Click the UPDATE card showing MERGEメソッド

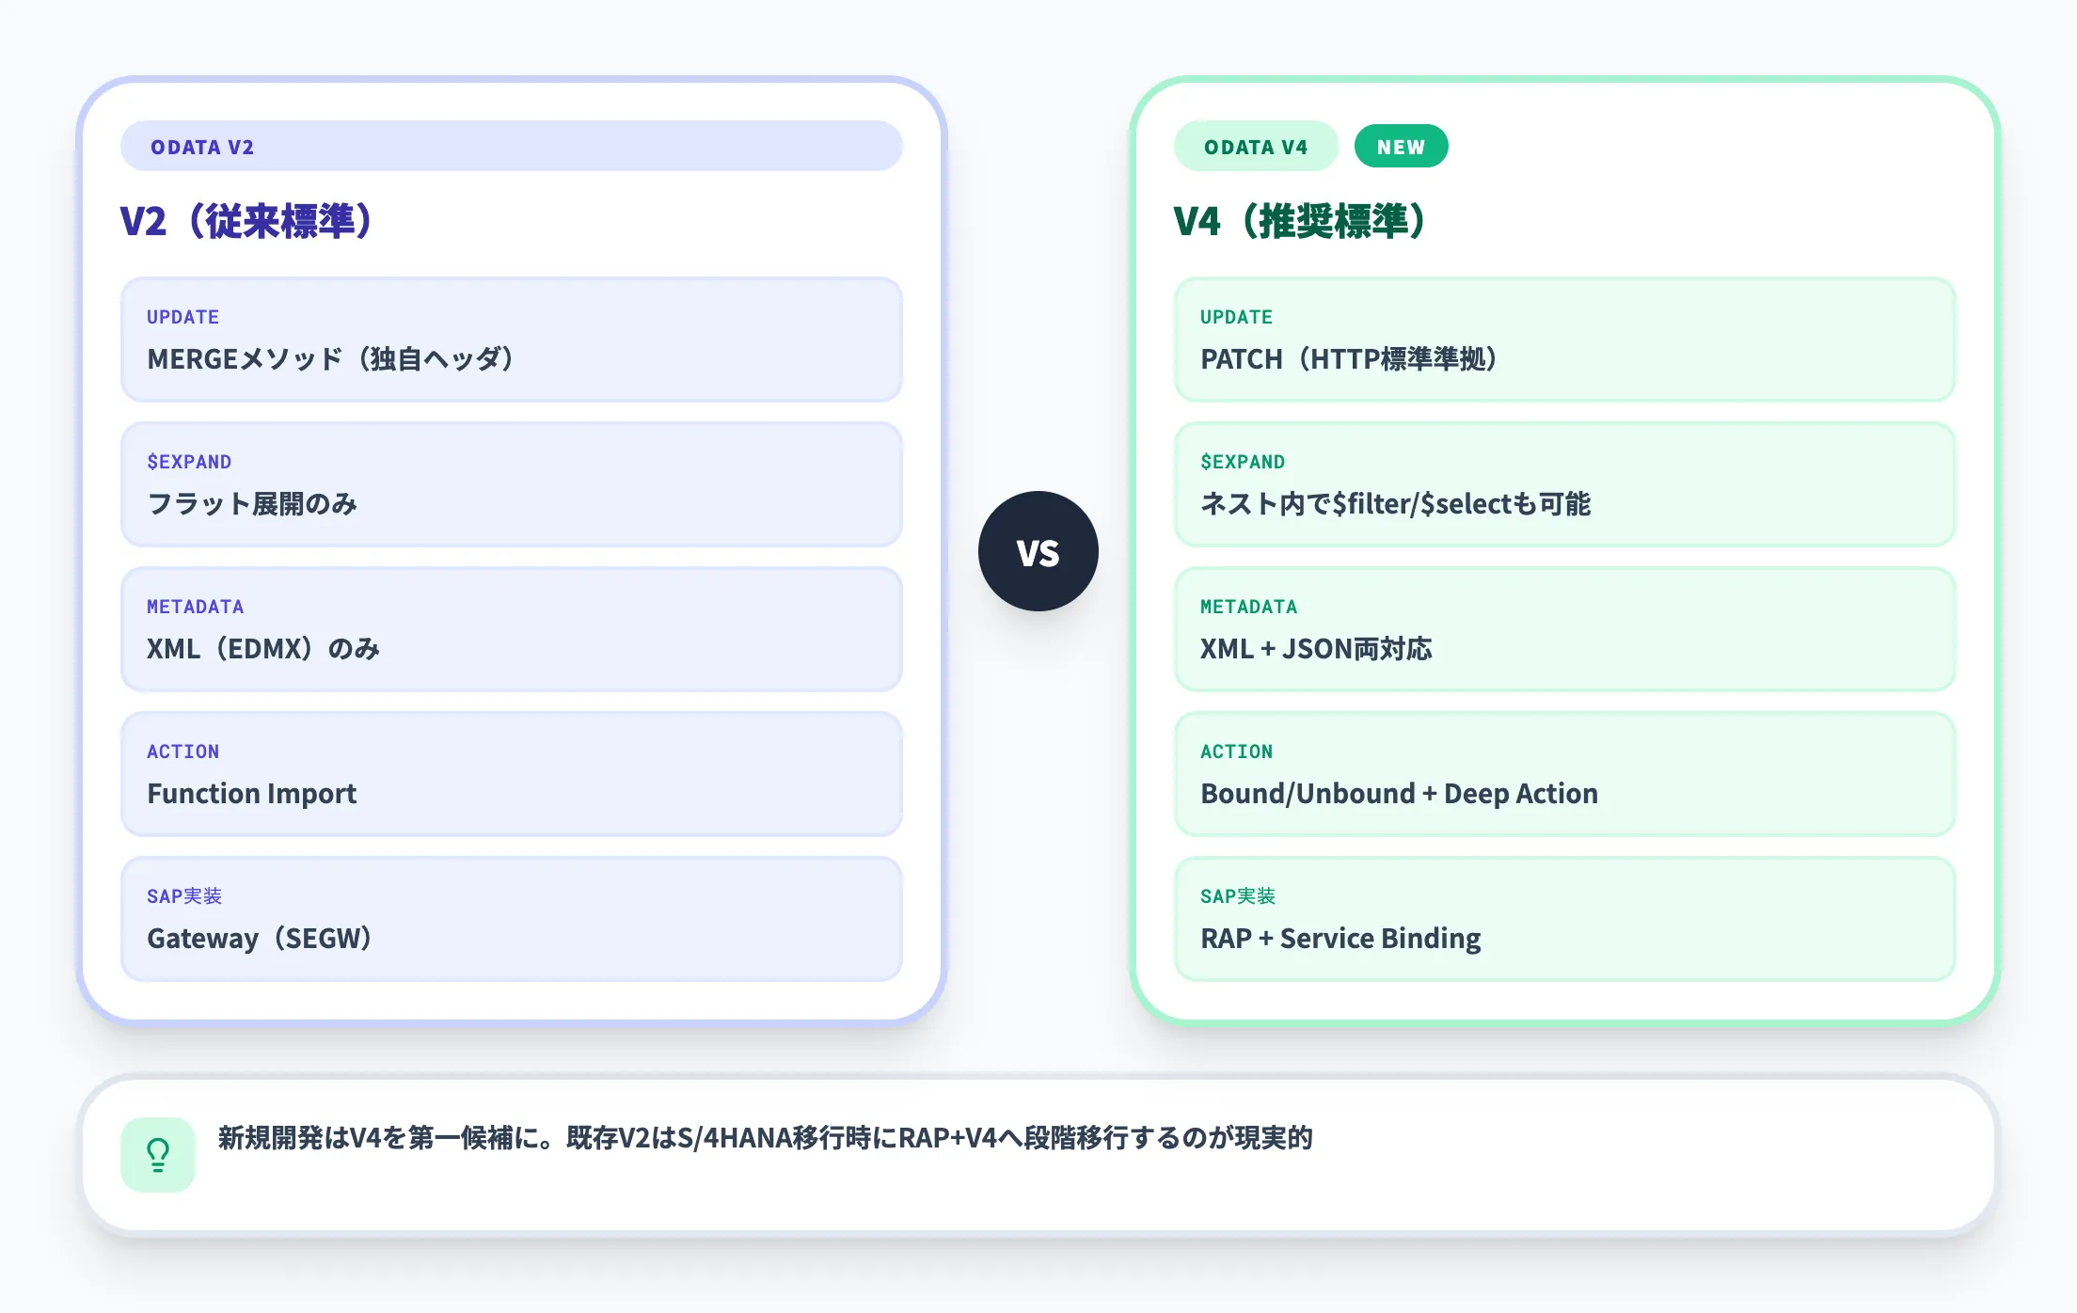[x=511, y=340]
